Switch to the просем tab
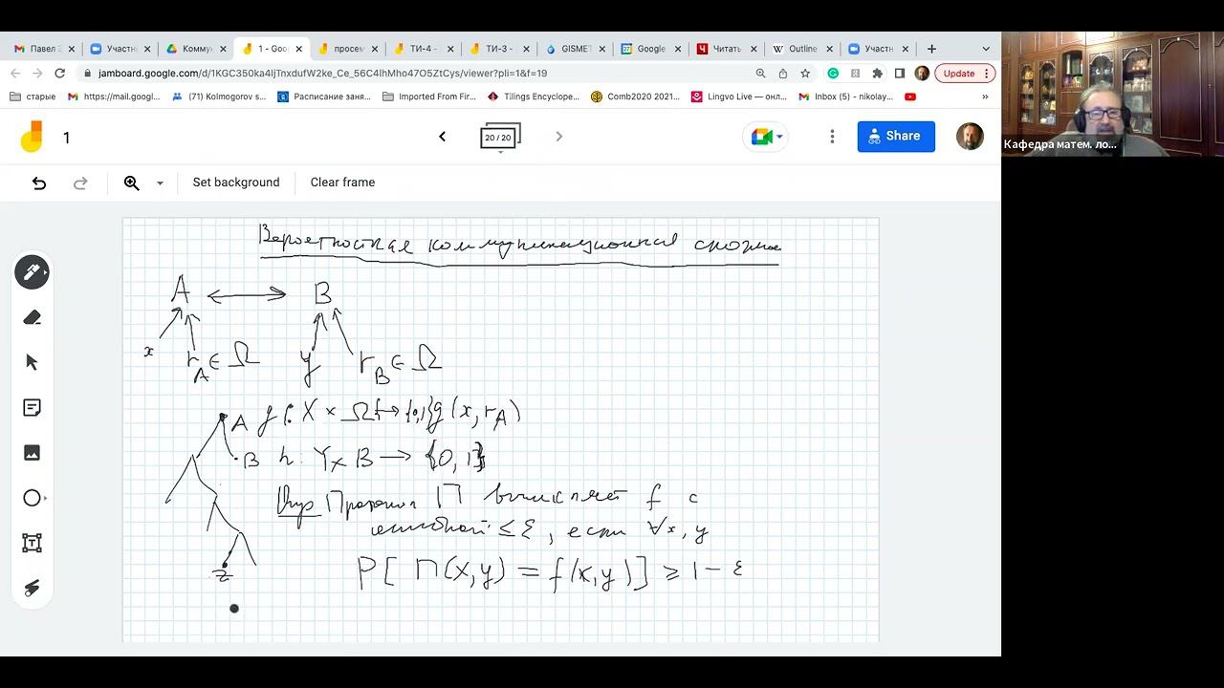 (347, 49)
